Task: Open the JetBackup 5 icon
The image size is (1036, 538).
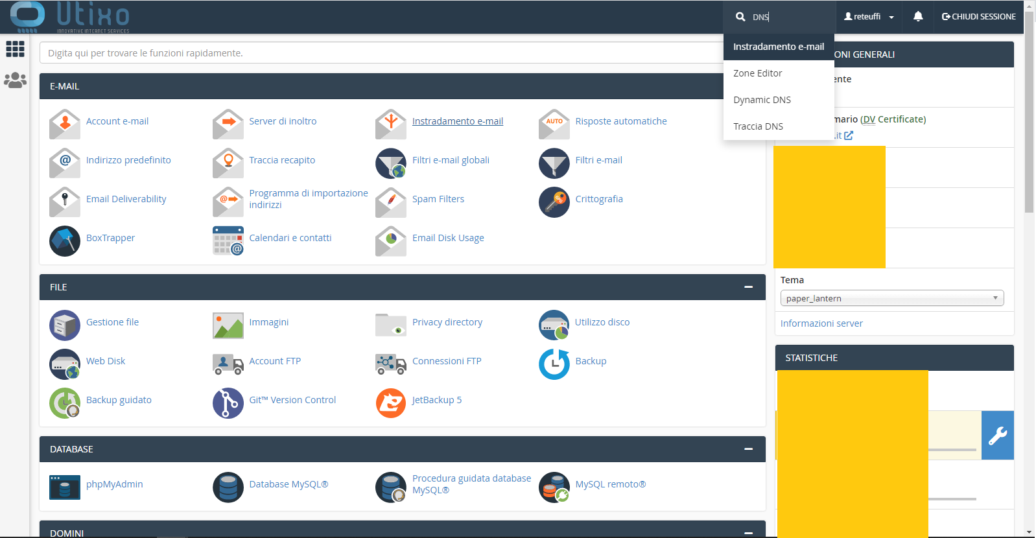Action: [391, 403]
